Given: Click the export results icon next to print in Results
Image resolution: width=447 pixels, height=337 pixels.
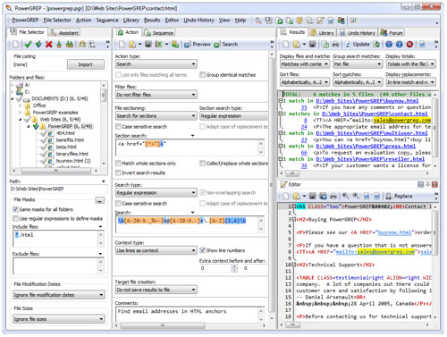Looking at the screenshot, I should (325, 45).
